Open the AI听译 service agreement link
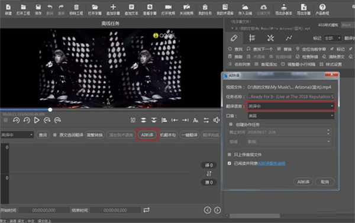Viewport: 355px width, 223px height. [x=272, y=163]
